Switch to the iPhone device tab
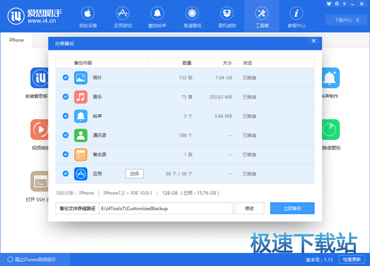Viewport: 370px width, 266px height. pyautogui.click(x=17, y=40)
